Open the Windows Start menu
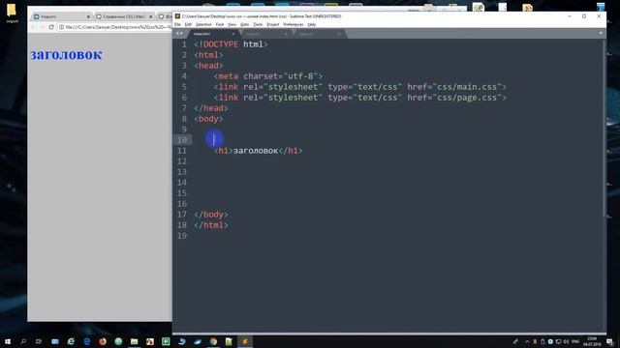The width and height of the screenshot is (620, 348). [x=8, y=341]
